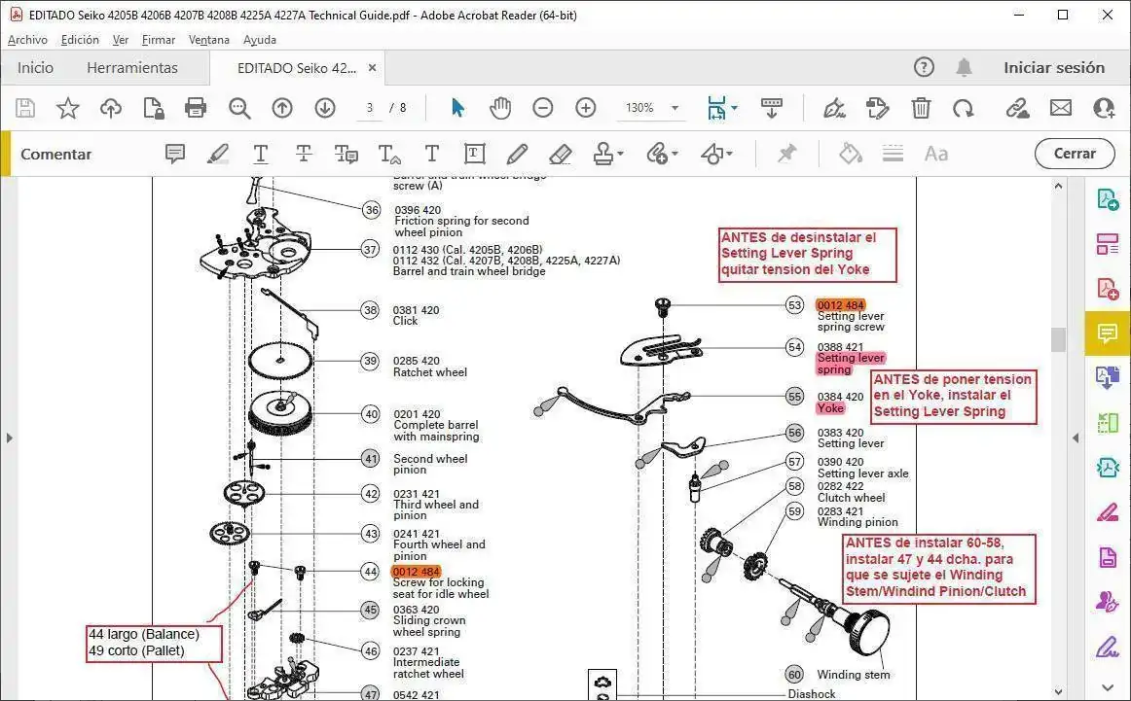Screen dimensions: 1131x701
Task: Click the Save file icon
Action: point(25,108)
